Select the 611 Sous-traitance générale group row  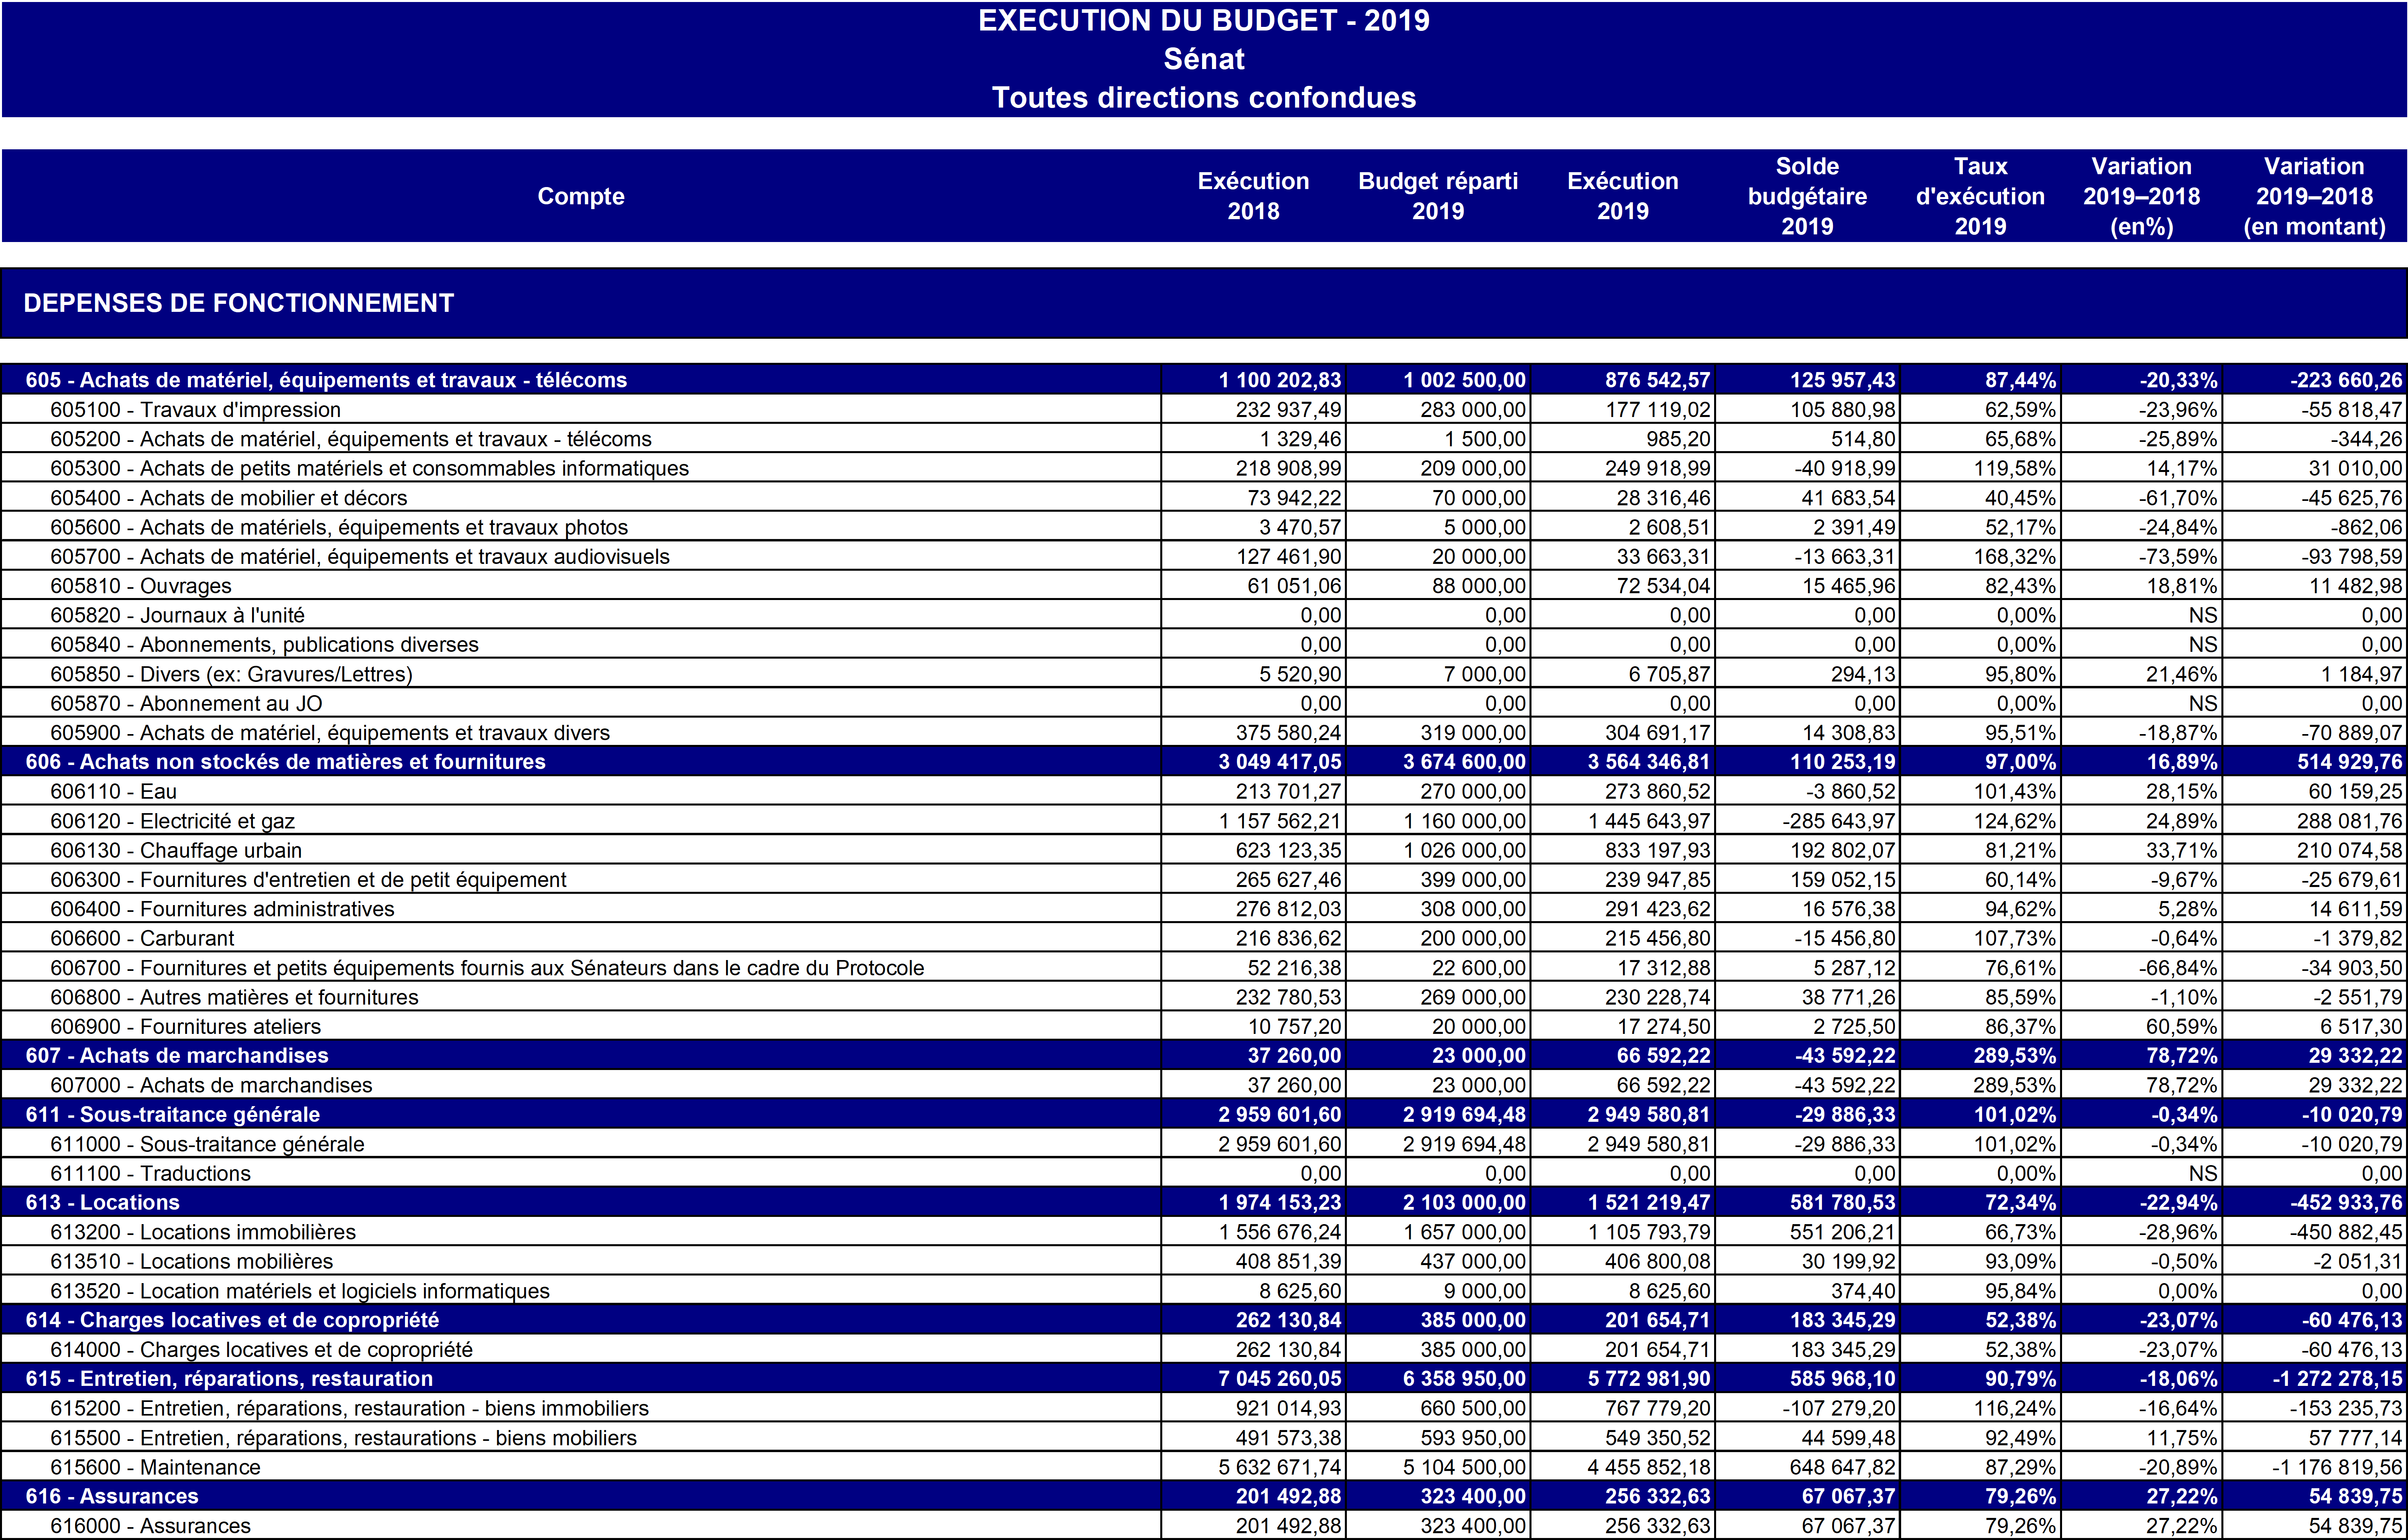172,1115
